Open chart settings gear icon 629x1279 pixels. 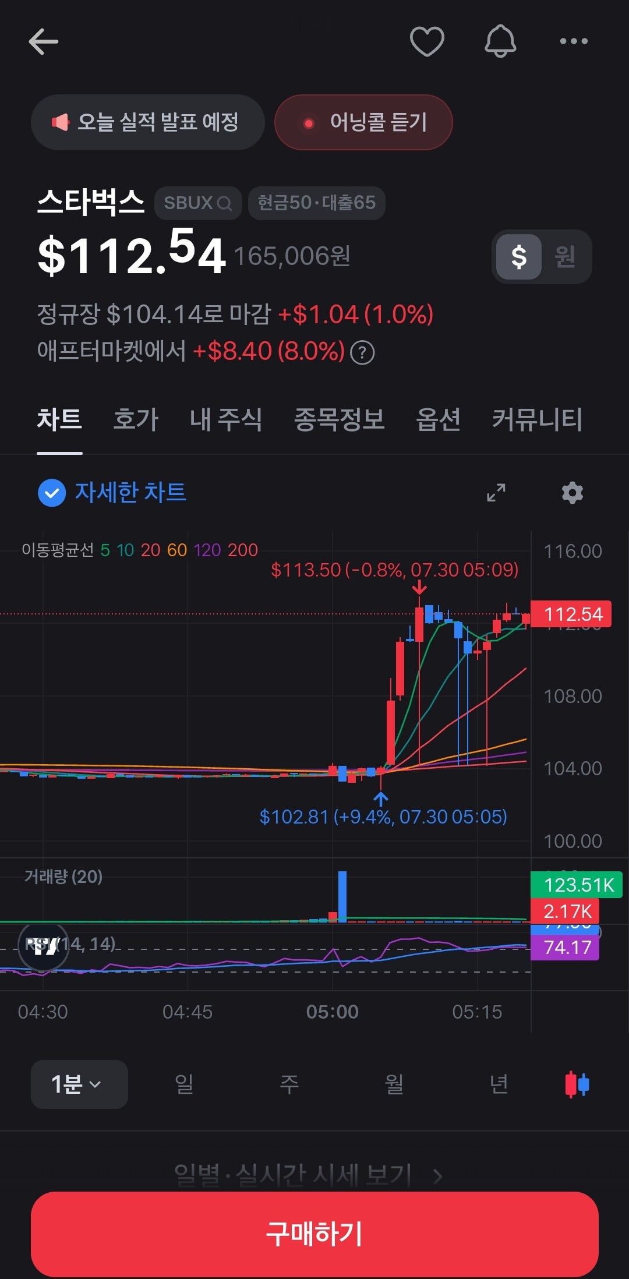click(572, 493)
